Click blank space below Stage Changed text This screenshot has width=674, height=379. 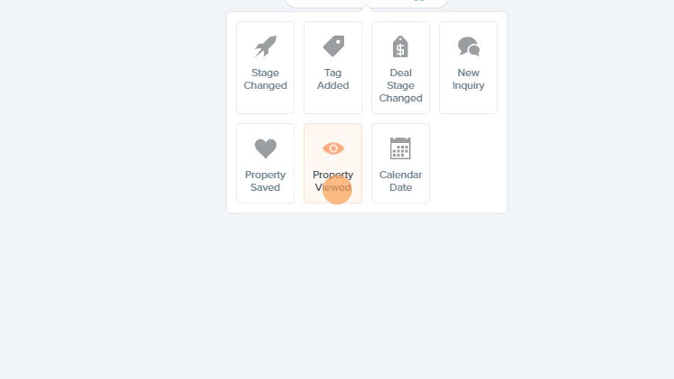[265, 102]
